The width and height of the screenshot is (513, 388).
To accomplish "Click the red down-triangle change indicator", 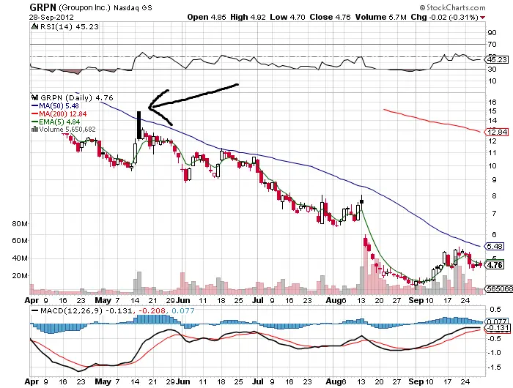I will pos(482,18).
